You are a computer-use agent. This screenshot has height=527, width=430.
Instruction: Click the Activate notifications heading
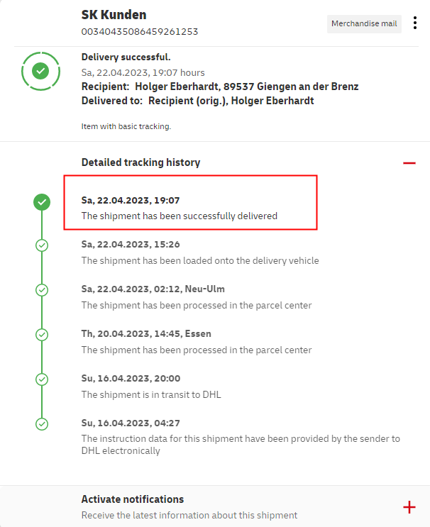(x=133, y=499)
